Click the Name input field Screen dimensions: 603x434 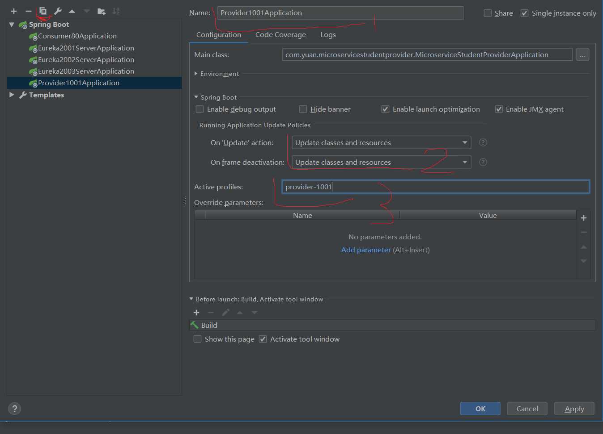pyautogui.click(x=340, y=13)
